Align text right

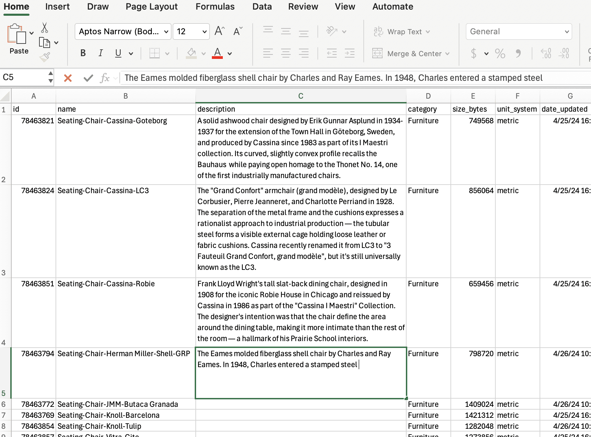point(304,53)
